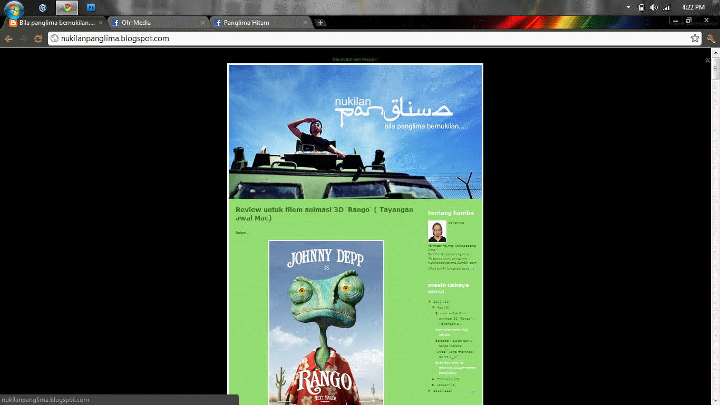Open the Rango review post title
This screenshot has width=720, height=405.
tap(324, 214)
